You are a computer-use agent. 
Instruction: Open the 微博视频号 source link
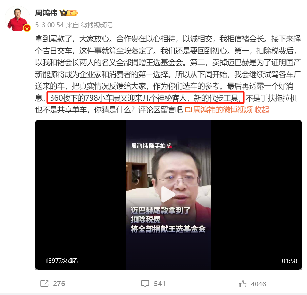coord(97,25)
